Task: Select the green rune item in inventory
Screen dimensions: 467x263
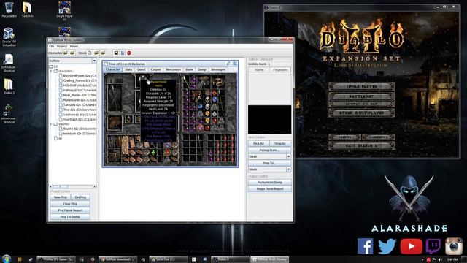Action: pyautogui.click(x=153, y=153)
